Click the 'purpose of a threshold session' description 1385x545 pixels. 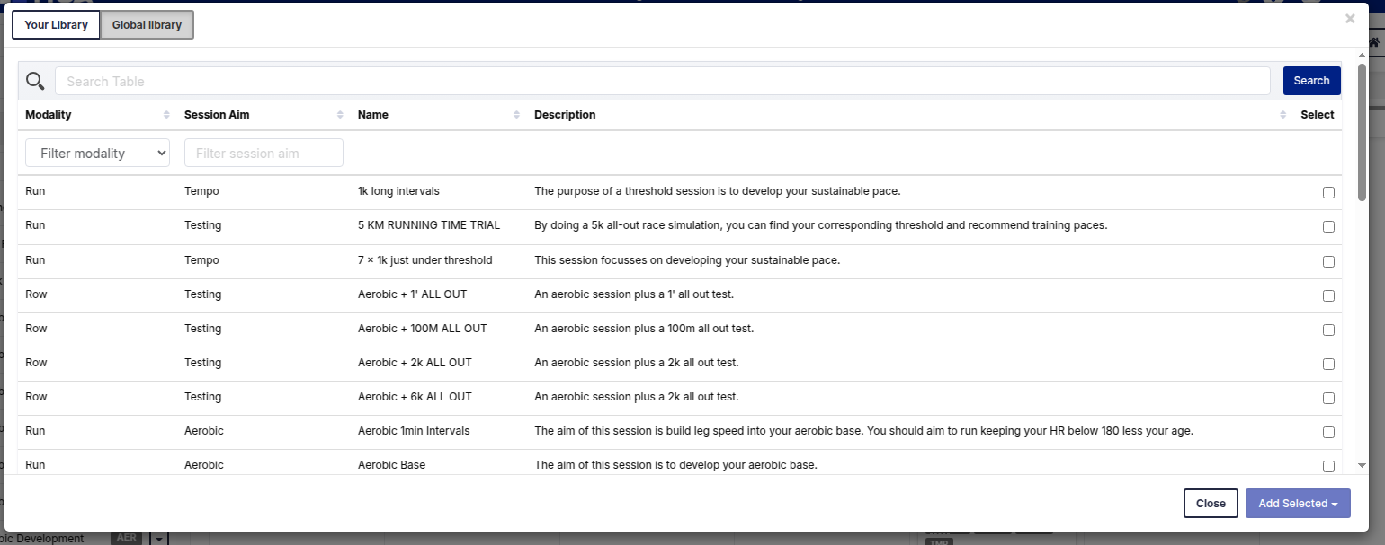(x=718, y=191)
